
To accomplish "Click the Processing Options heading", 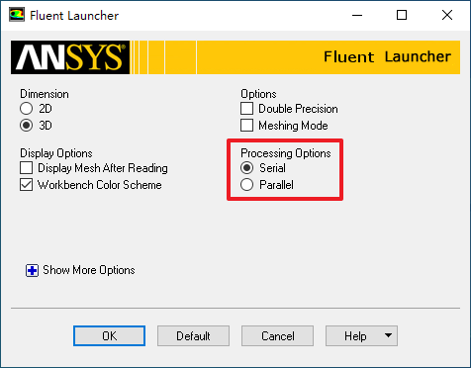I will click(286, 153).
